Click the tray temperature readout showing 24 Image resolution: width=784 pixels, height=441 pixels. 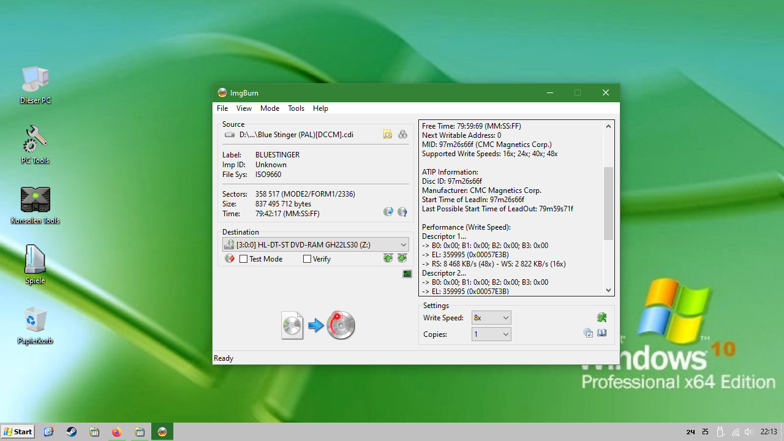click(x=690, y=432)
